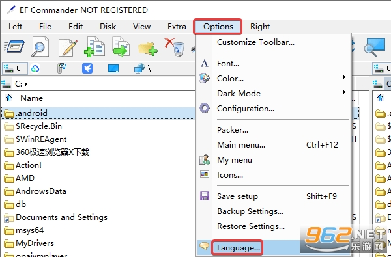Choose Main menu entry
This screenshot has height=257, width=391.
[274, 144]
